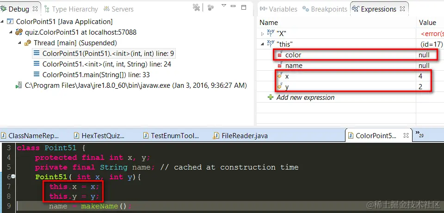Maximize the Debug view panel
This screenshot has height=213, width=444.
coord(244,7)
